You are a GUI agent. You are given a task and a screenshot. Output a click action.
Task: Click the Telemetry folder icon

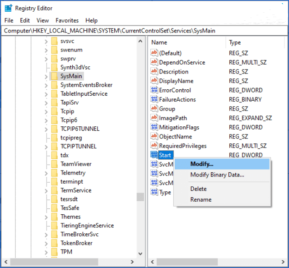54,173
